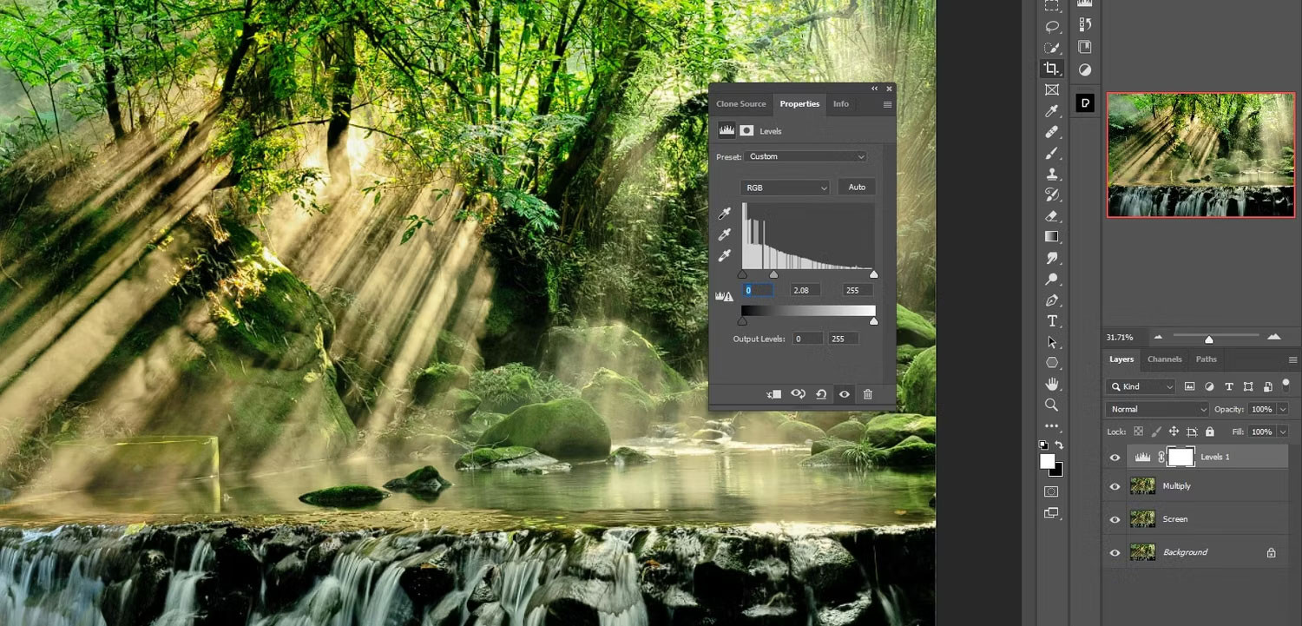
Task: Toggle Background layer visibility
Action: [x=1115, y=553]
